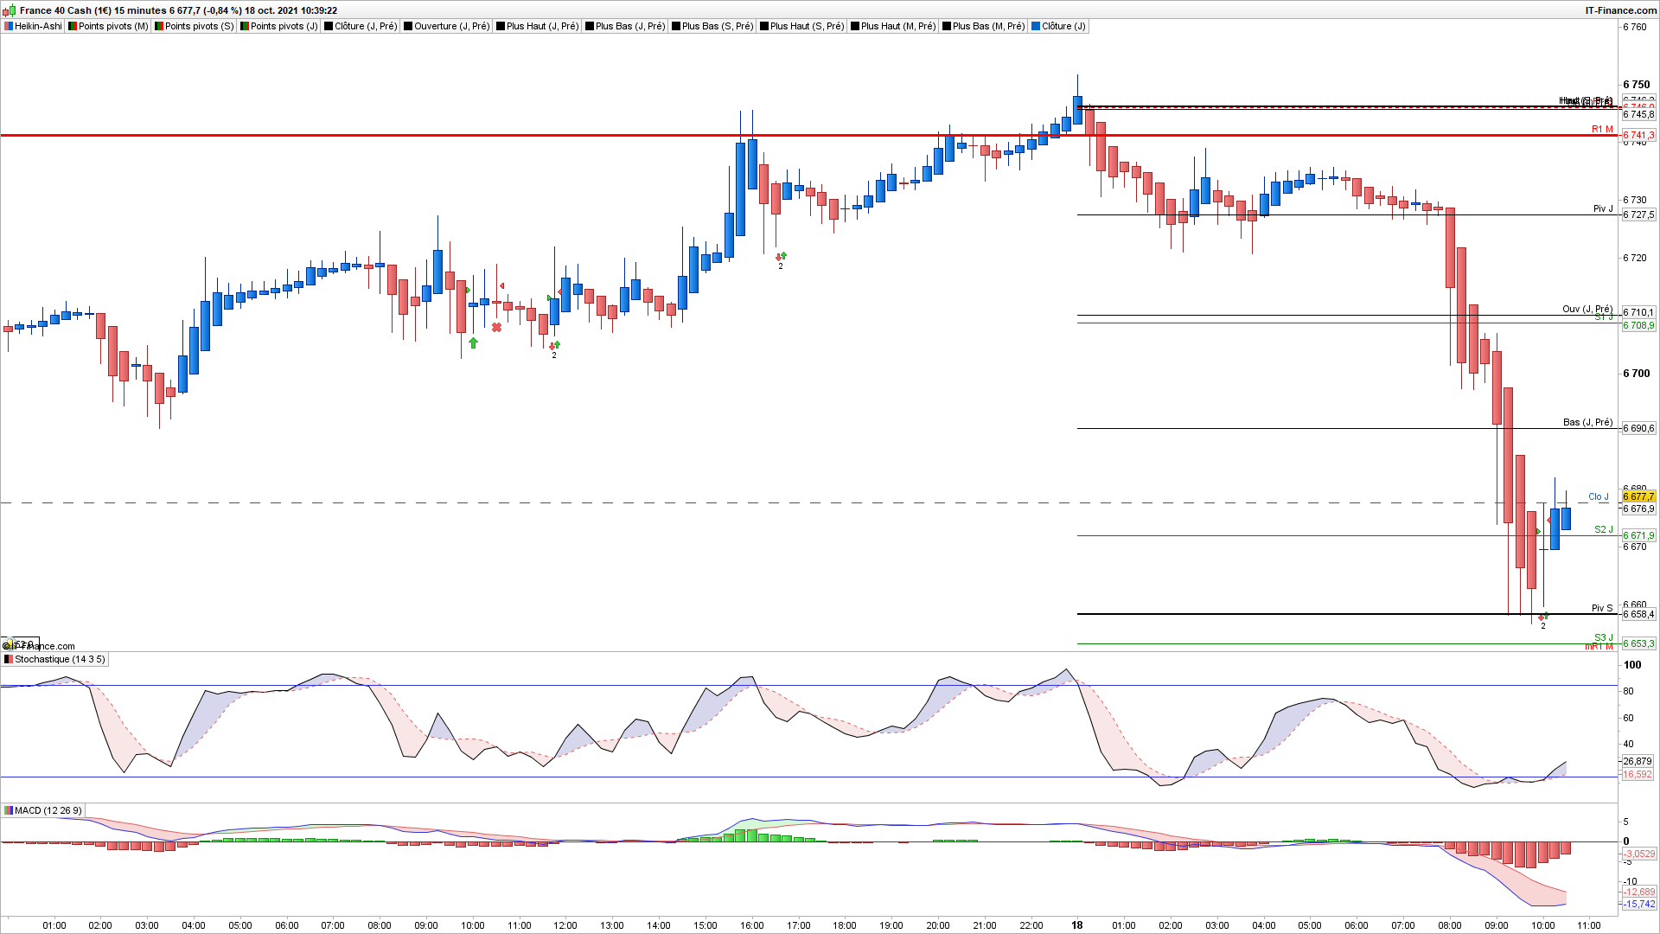Open the Points pivots (S) indicator label
Viewport: 1660px width, 934px height.
199,26
